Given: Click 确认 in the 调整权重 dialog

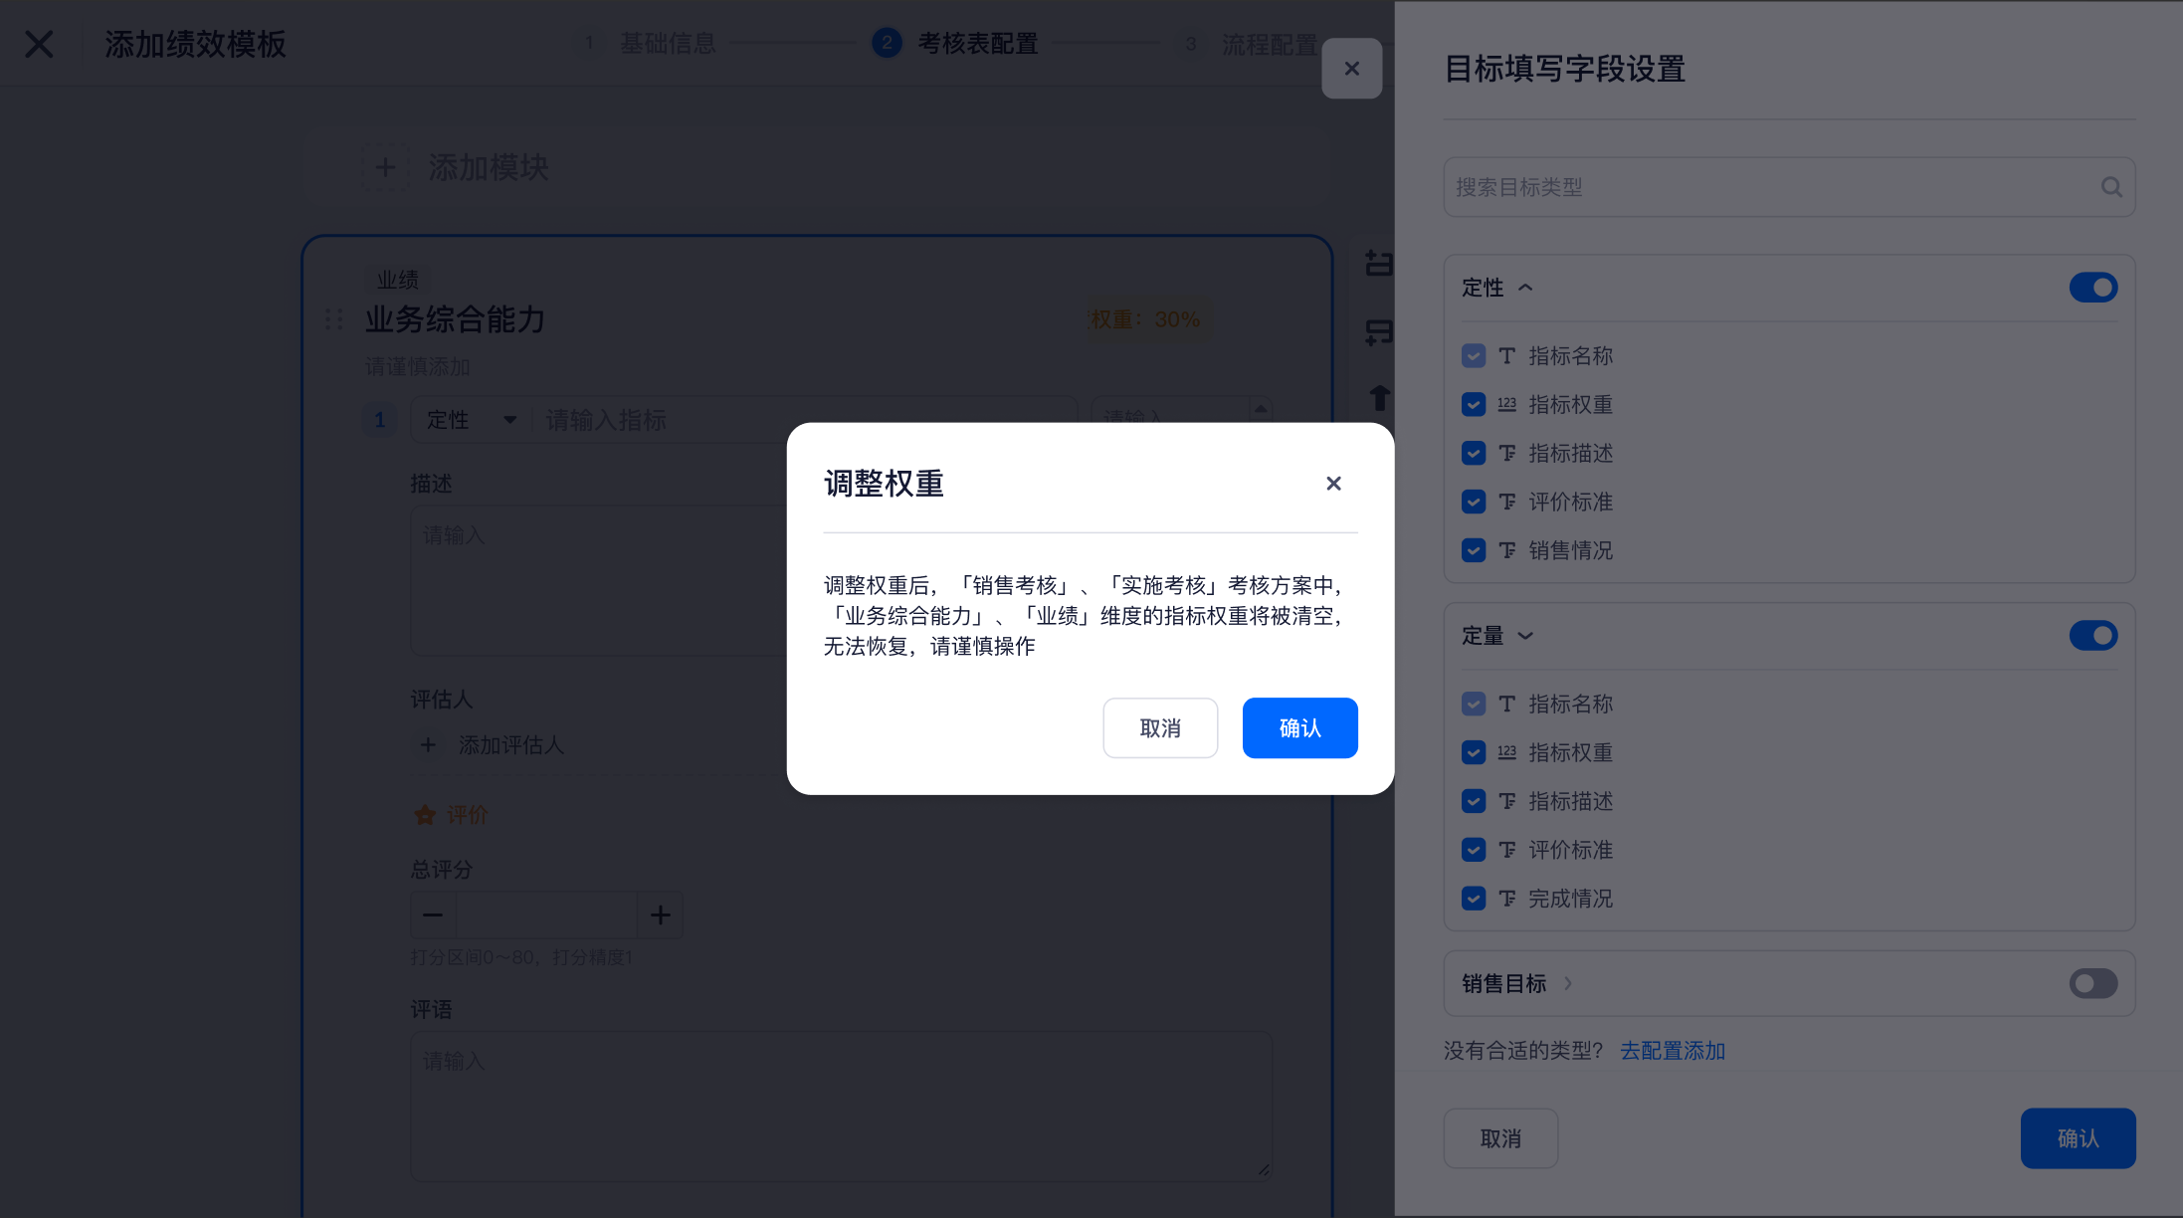Looking at the screenshot, I should 1298,728.
